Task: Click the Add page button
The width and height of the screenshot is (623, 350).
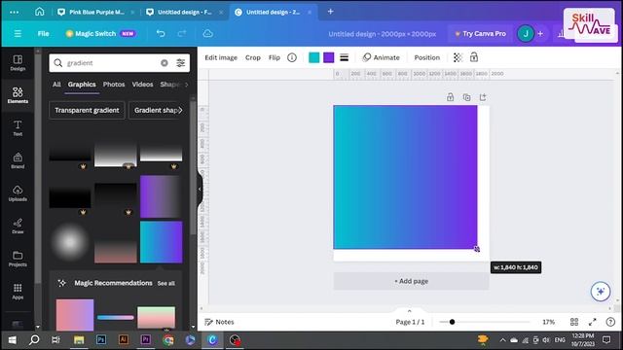Action: pyautogui.click(x=411, y=281)
